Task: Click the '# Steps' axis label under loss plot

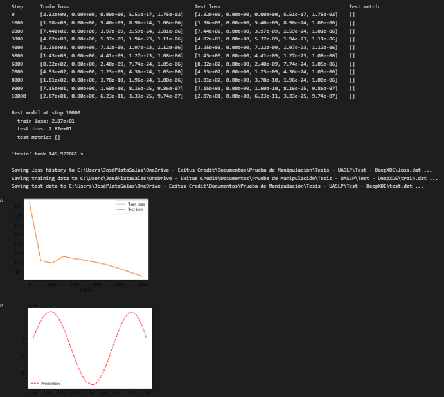Action: point(86,290)
